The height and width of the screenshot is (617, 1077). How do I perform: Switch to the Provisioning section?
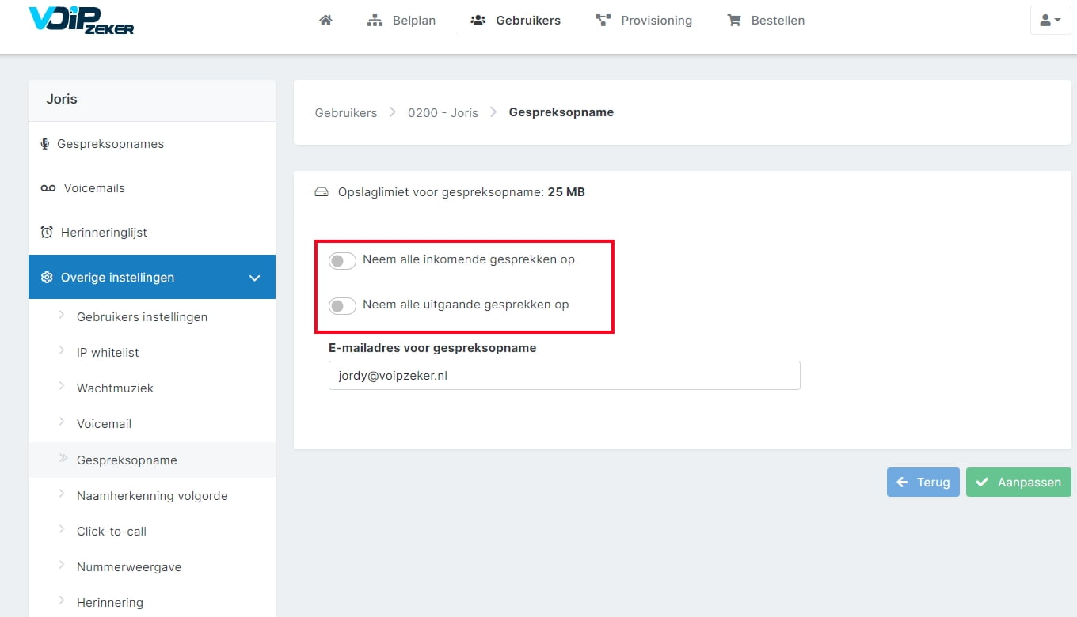644,21
